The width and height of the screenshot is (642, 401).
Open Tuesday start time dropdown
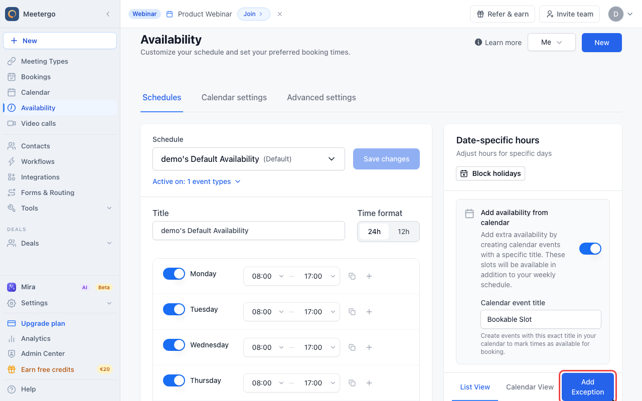click(268, 312)
